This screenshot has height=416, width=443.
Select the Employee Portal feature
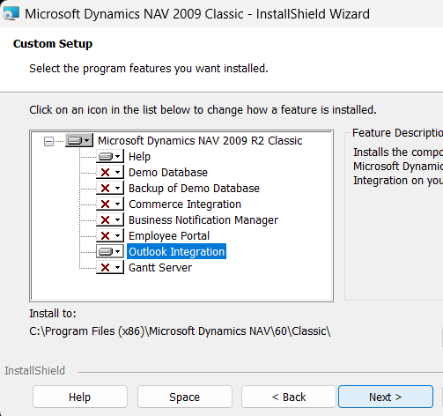coord(169,236)
